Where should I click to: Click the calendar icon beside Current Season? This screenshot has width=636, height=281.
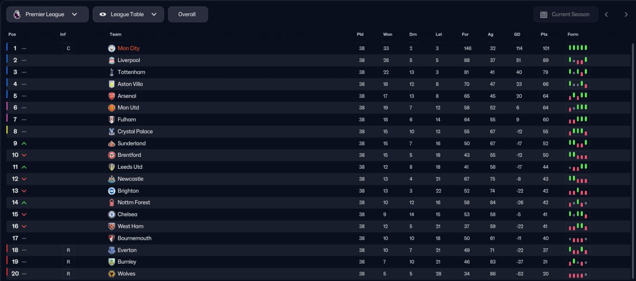544,14
